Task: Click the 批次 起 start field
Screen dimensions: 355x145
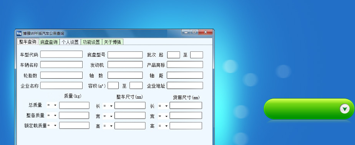Action: (x=173, y=55)
